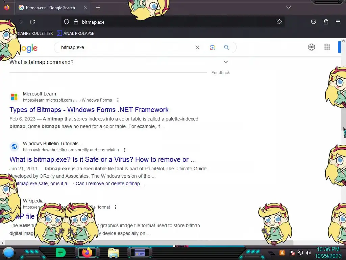The height and width of the screenshot is (260, 346).
Task: Open the Pocket save icon
Action: pyautogui.click(x=313, y=22)
